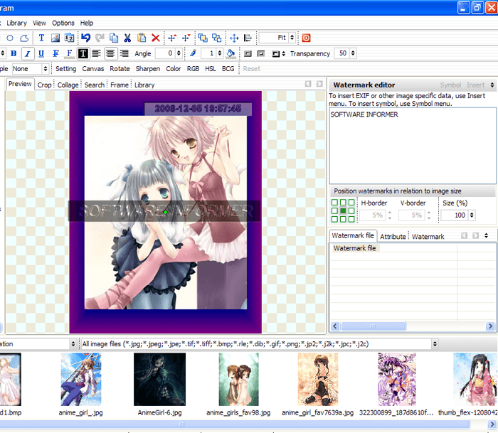Open the location dropdown ending in 'ation'
Image resolution: width=498 pixels, height=433 pixels.
(73, 344)
